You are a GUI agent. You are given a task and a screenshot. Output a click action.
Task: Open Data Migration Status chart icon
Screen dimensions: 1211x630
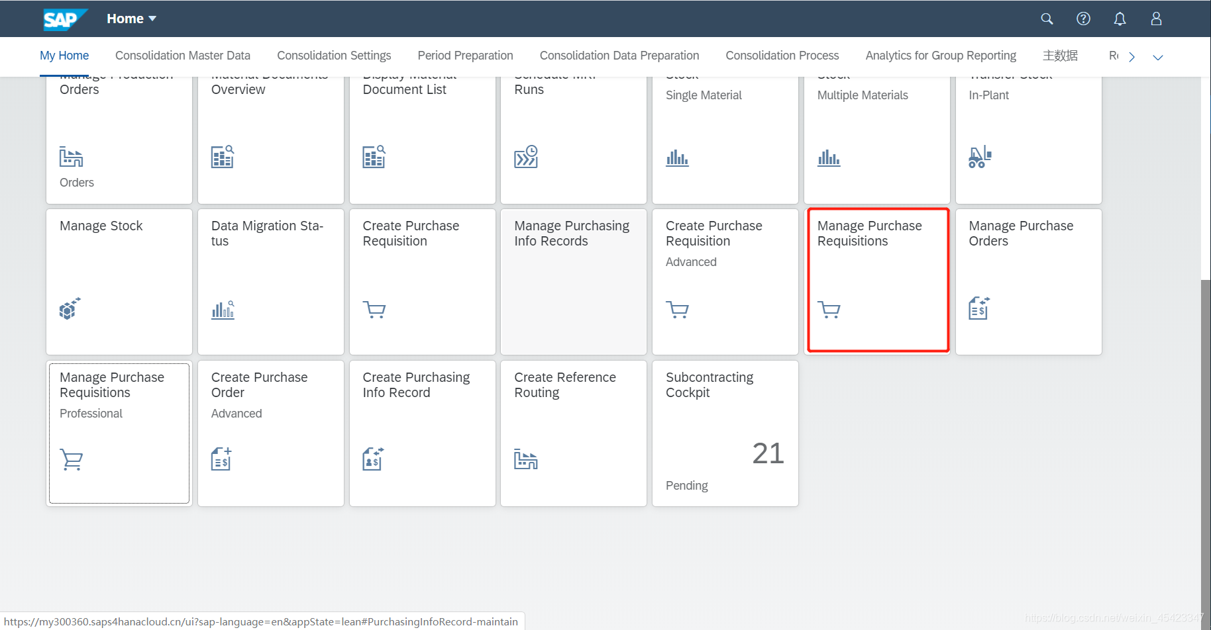[x=223, y=309]
